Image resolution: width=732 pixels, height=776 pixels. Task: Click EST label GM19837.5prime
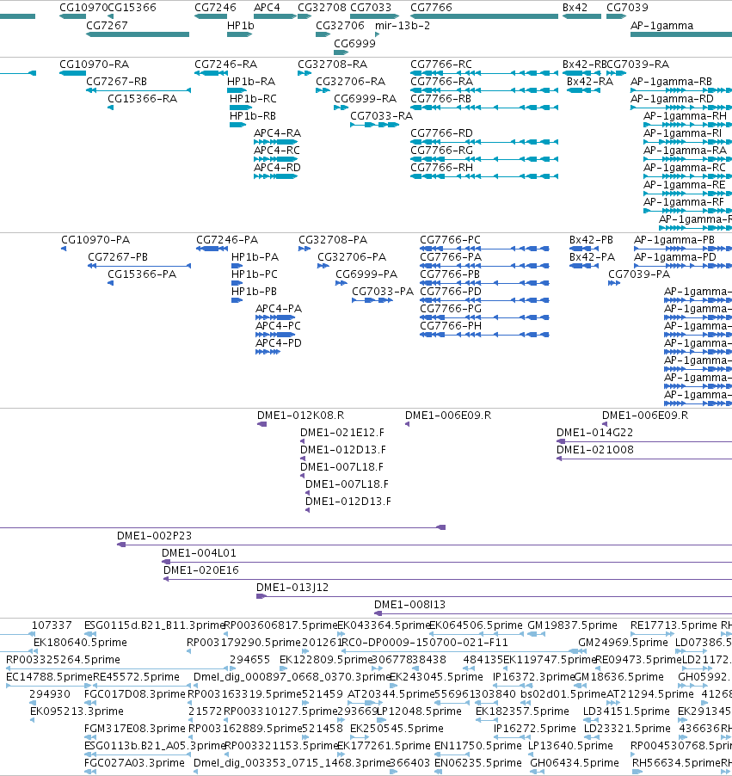572,626
